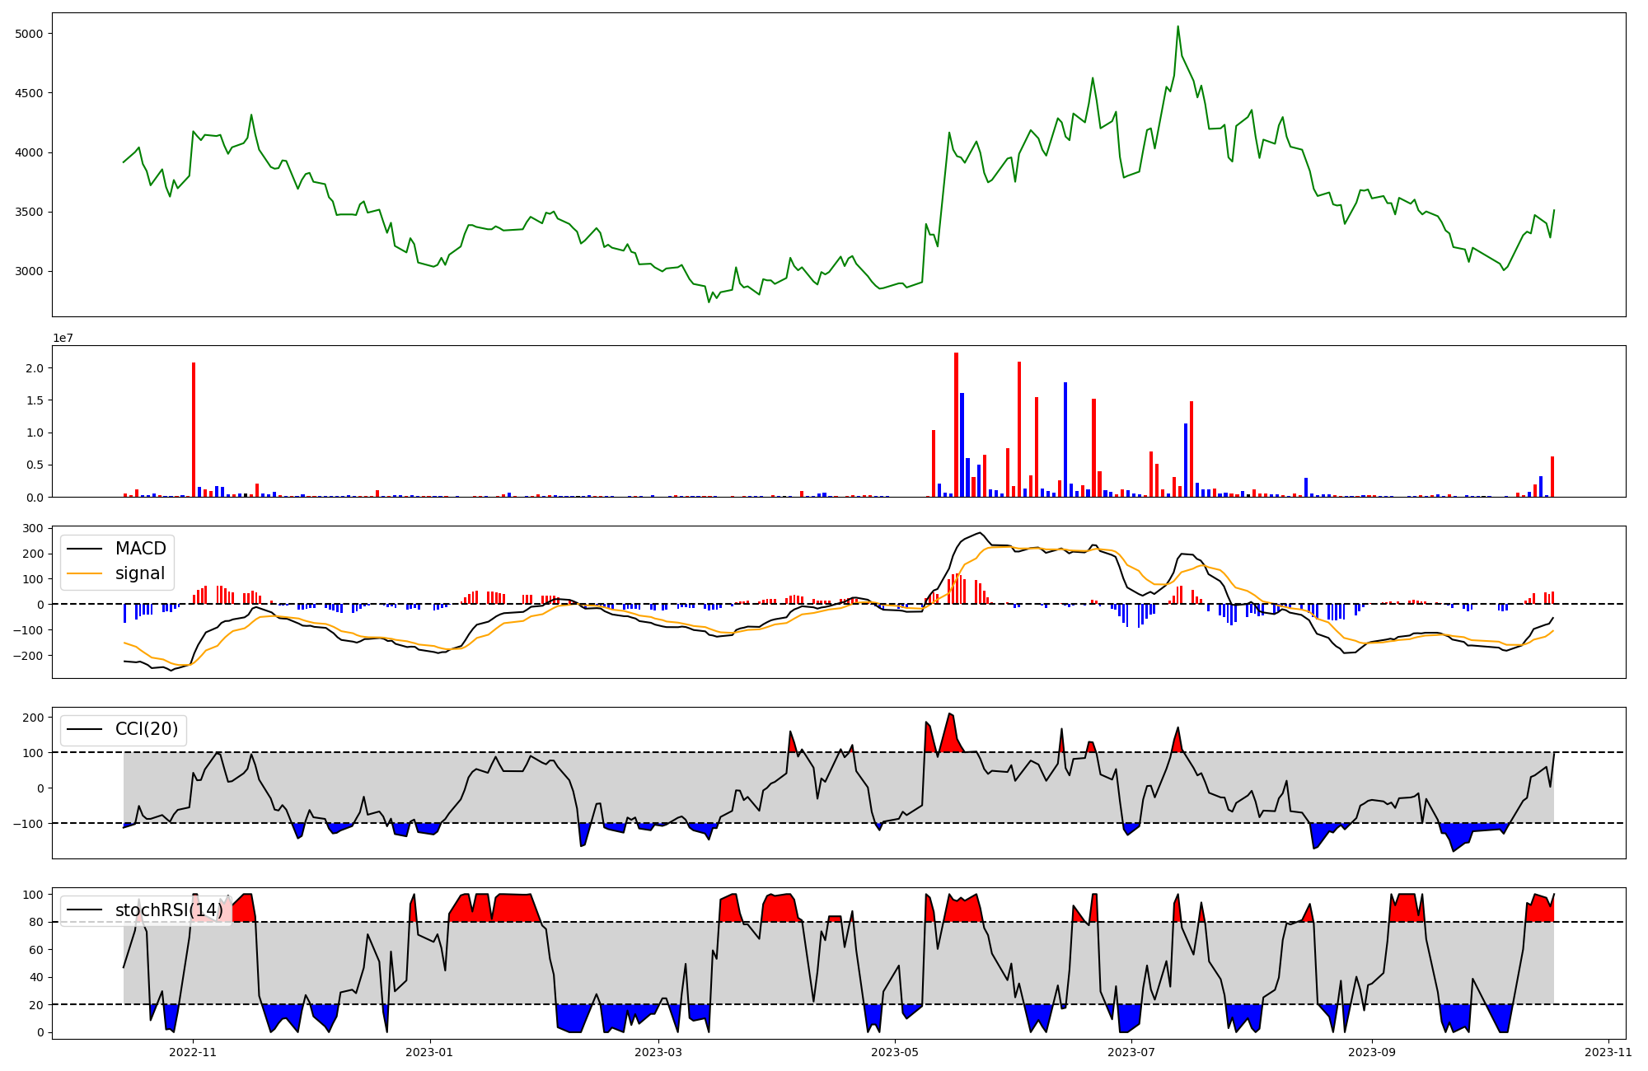Click the 2023-01 date axis label

tap(429, 1052)
